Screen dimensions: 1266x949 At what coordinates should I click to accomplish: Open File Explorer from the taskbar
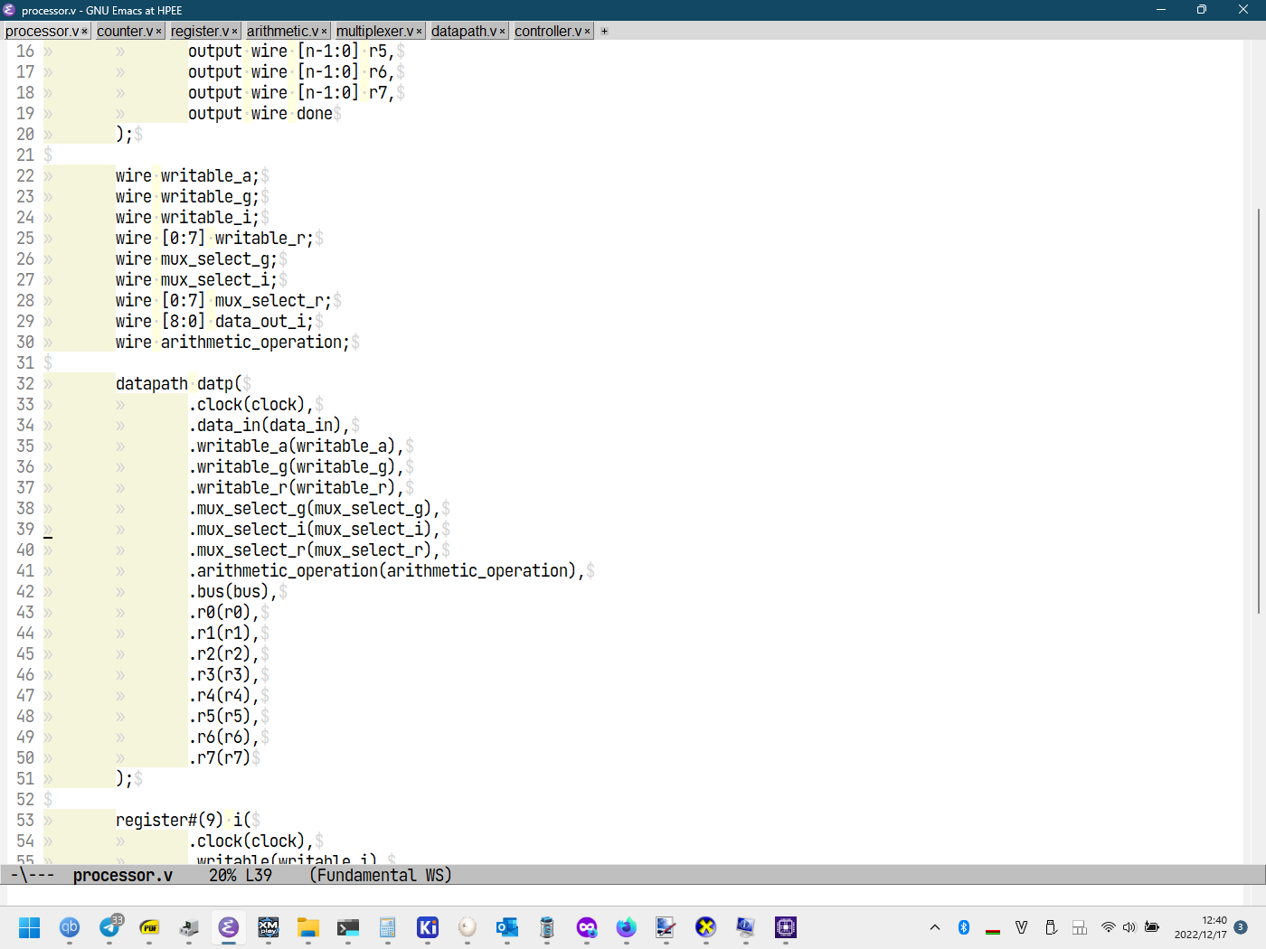[x=308, y=927]
